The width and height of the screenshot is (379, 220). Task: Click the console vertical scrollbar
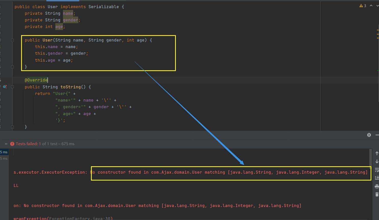tap(370, 157)
